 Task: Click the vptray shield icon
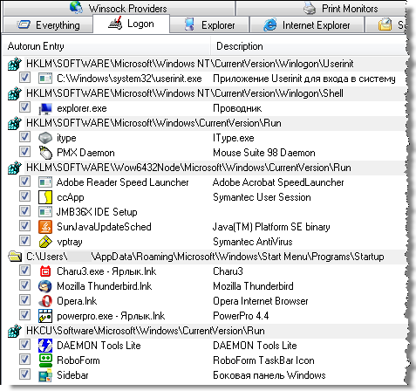tap(45, 242)
